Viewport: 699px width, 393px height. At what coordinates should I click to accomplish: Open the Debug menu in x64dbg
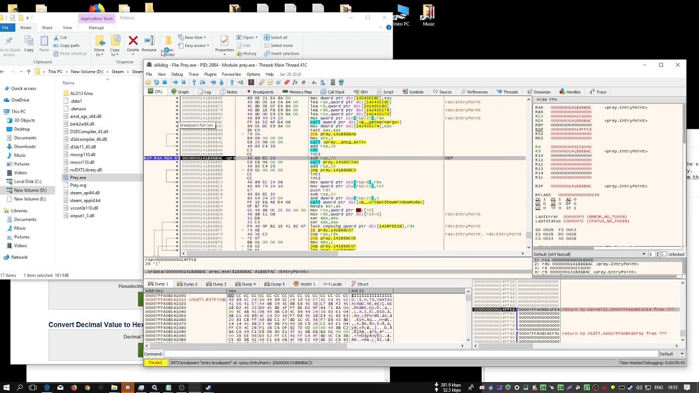[x=177, y=74]
